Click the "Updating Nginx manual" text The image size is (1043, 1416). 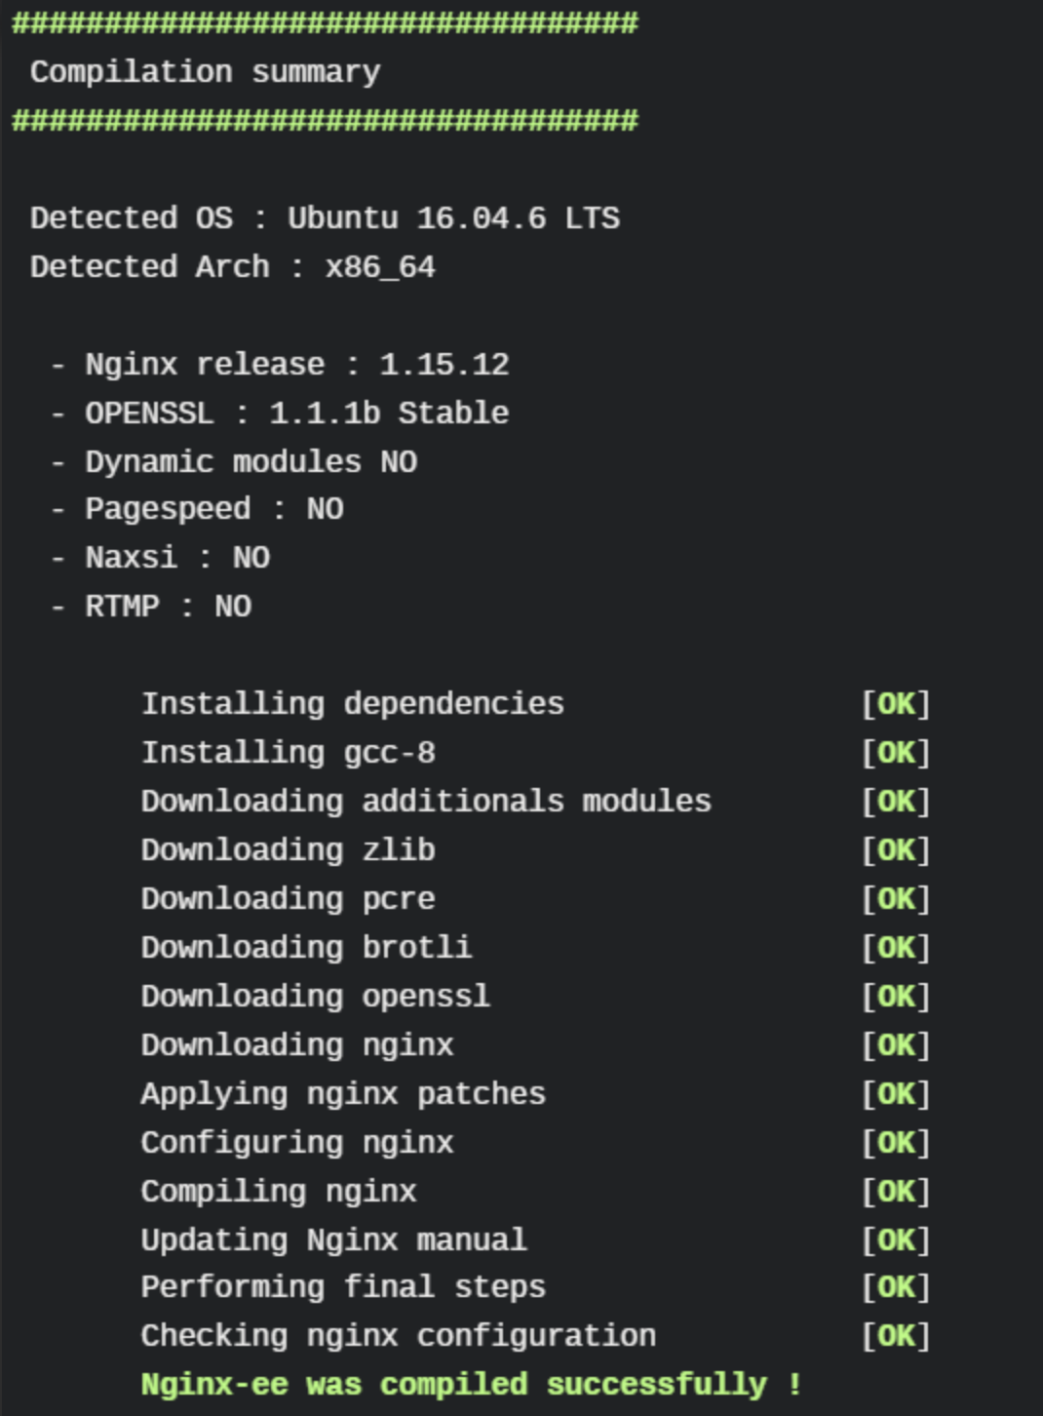pyautogui.click(x=333, y=1240)
